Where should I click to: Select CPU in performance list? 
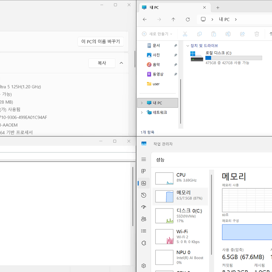[180, 178]
